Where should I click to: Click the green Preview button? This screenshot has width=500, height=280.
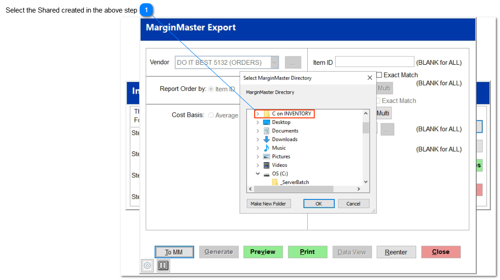click(263, 252)
